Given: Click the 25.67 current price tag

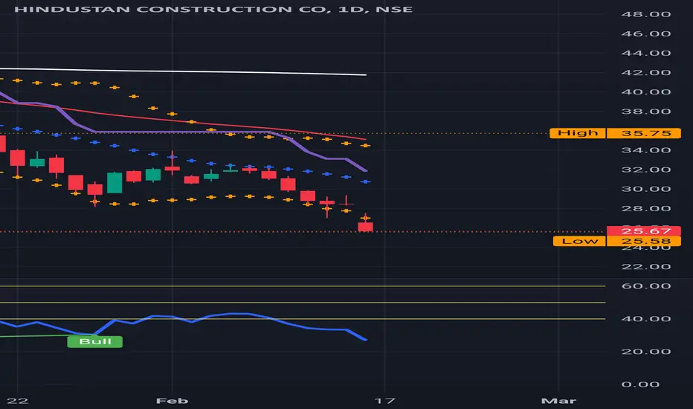Looking at the screenshot, I should (643, 231).
